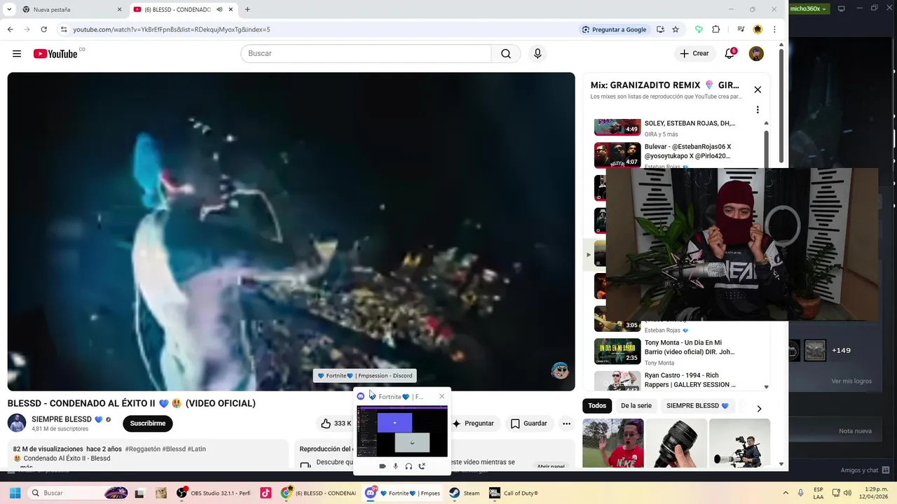Click the Preguntar button under the video
This screenshot has height=504, width=897.
(473, 423)
